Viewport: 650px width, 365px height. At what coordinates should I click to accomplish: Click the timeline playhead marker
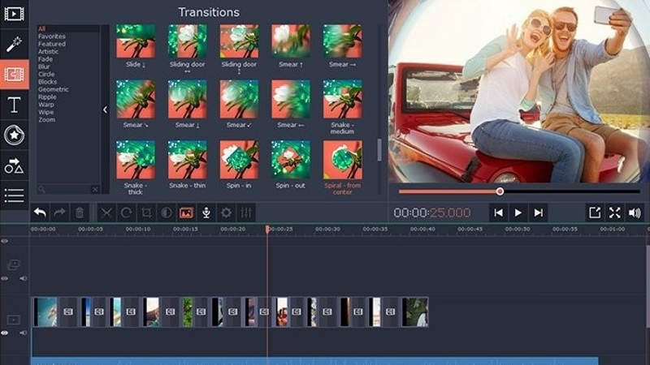click(x=267, y=229)
